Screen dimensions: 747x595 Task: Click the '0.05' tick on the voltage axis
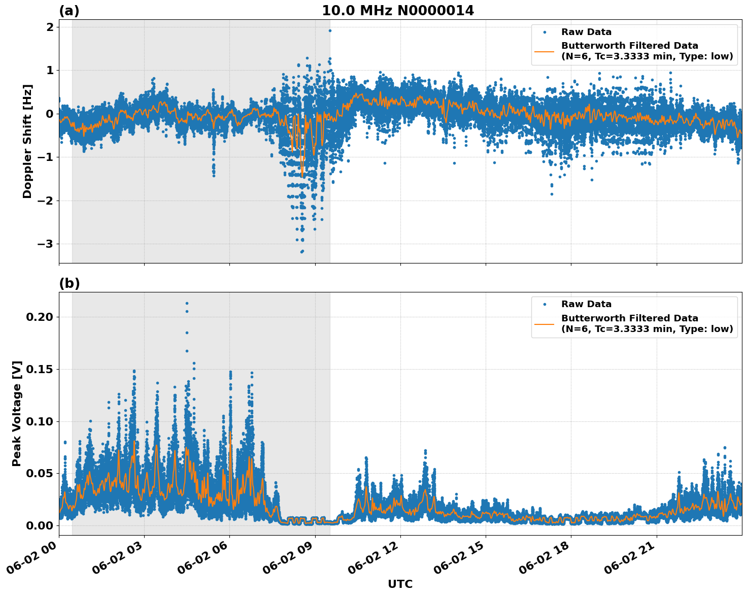[40, 474]
